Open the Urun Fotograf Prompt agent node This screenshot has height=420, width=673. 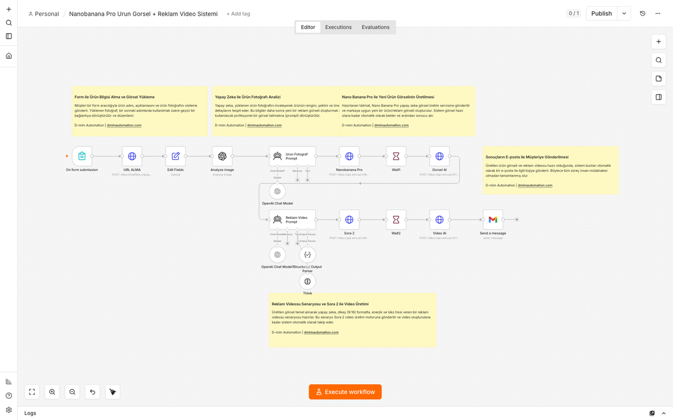coord(292,156)
